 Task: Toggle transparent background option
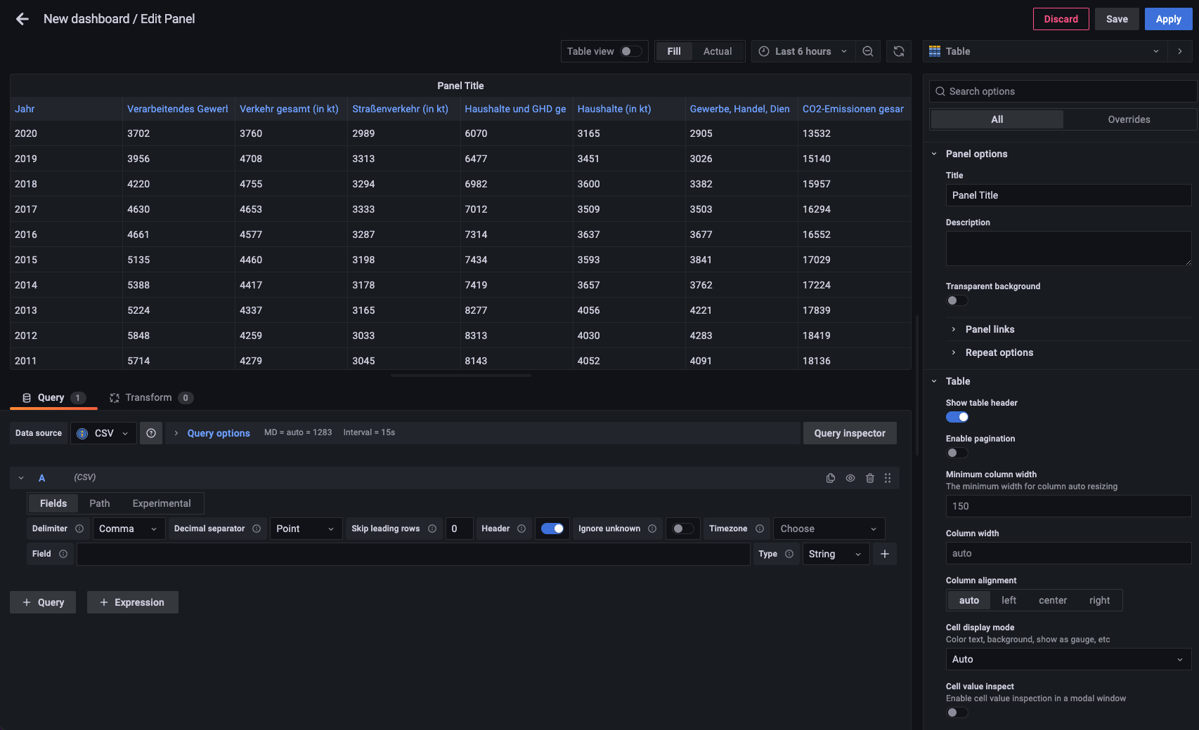[x=957, y=300]
